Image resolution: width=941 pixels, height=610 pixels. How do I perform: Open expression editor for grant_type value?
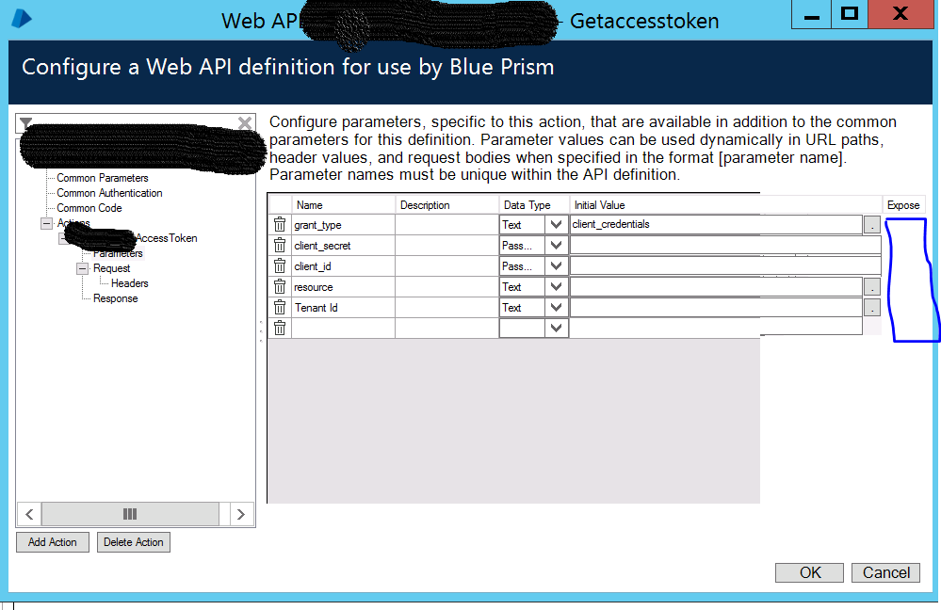[x=872, y=225]
